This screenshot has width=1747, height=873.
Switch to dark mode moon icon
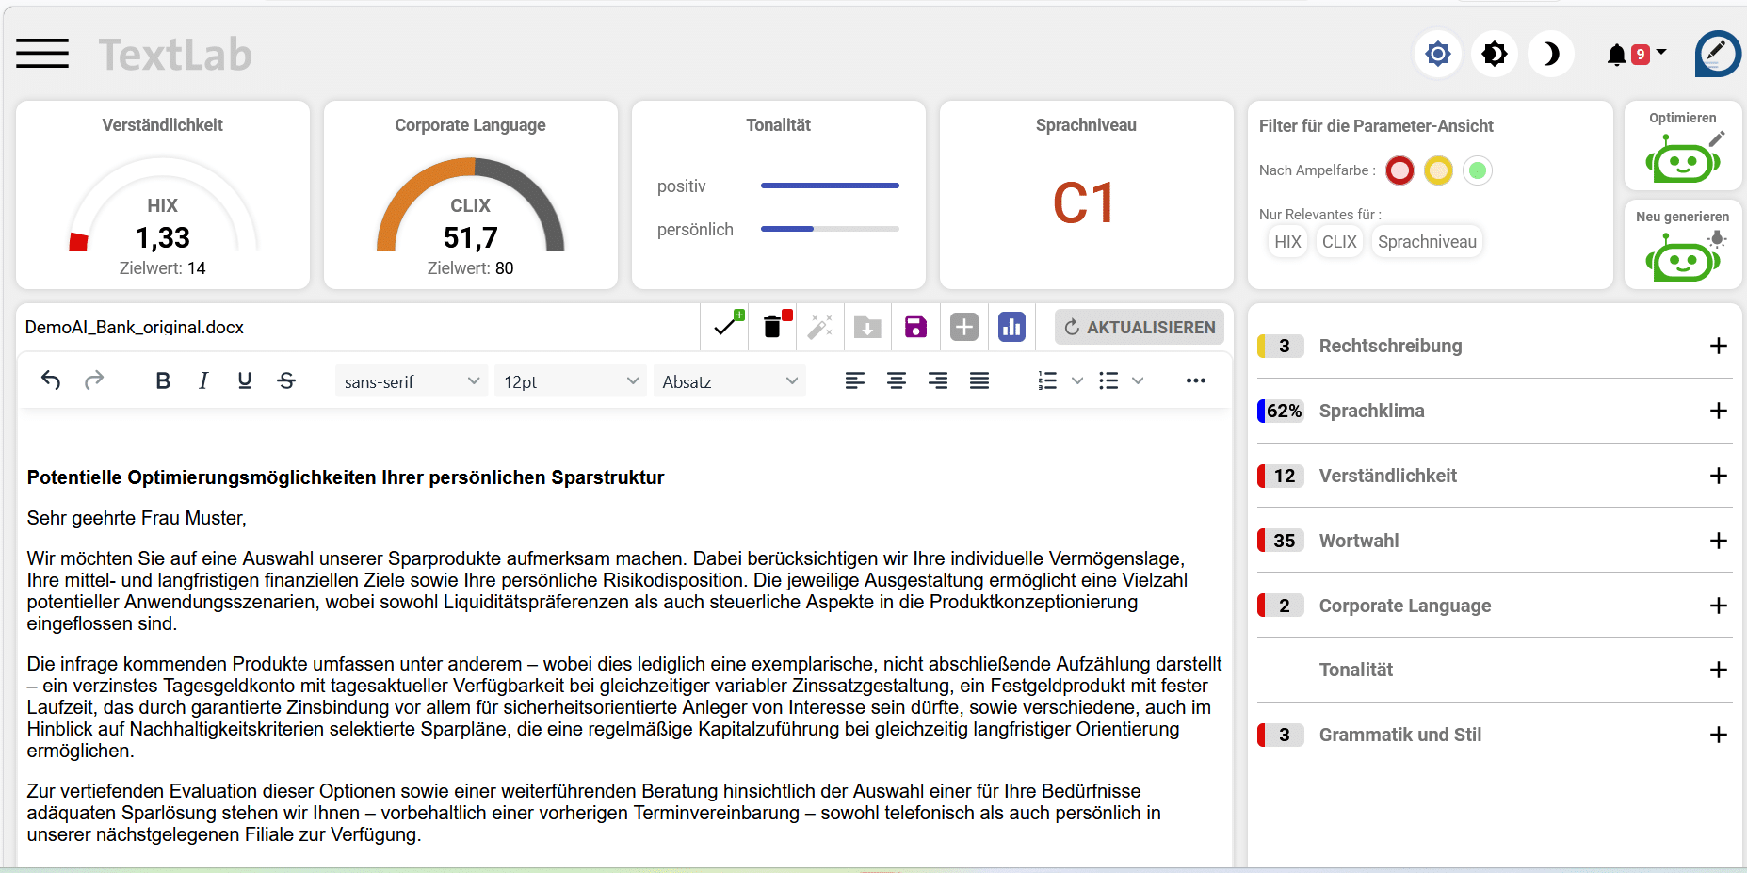(x=1550, y=54)
